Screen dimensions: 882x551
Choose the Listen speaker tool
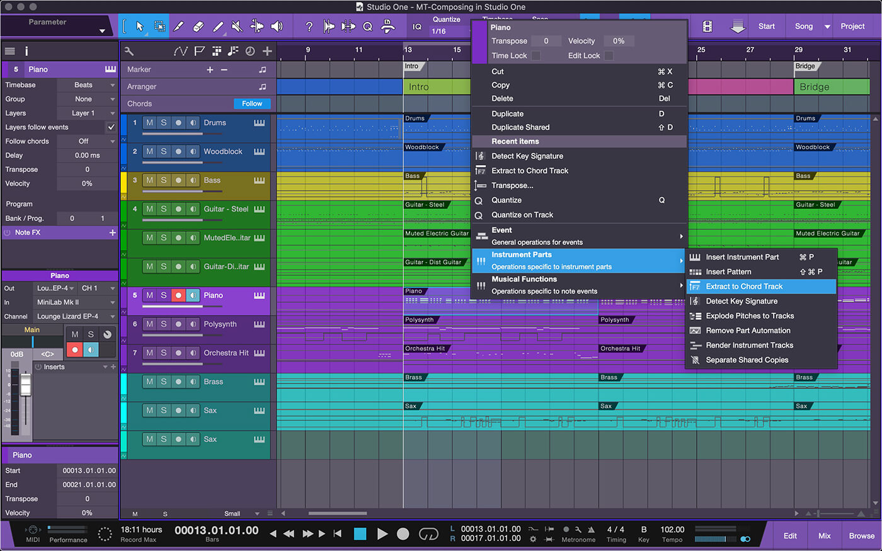(x=277, y=26)
